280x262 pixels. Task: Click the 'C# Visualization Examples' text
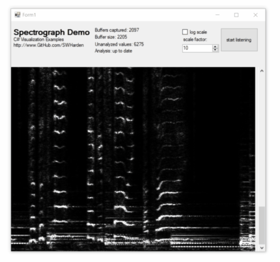click(x=38, y=40)
